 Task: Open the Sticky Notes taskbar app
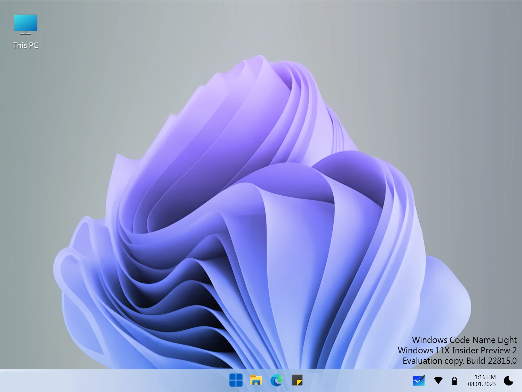pos(297,380)
